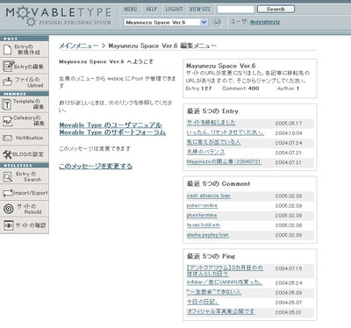351x328 pixels.
Task: Click the Movable Type logo
Action: 59,16
